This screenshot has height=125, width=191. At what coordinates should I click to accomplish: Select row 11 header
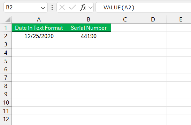pyautogui.click(x=6, y=111)
